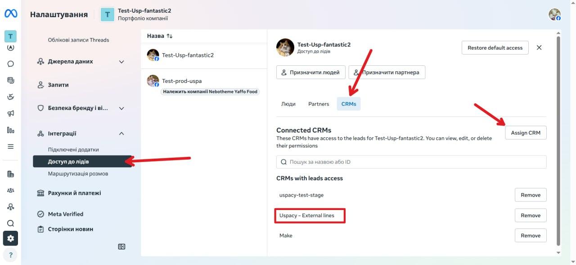Select the CRMs tab
The width and height of the screenshot is (576, 265).
349,104
